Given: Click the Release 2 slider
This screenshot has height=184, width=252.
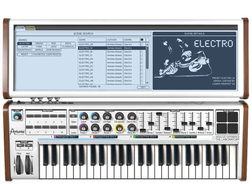Looking at the screenshot, I should click(x=200, y=129).
